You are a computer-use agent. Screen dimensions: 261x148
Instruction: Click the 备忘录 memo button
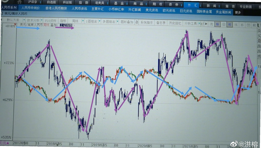[x=161, y=23]
